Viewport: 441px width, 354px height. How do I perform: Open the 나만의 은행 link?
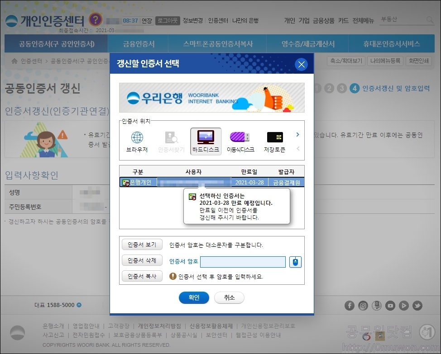245,20
